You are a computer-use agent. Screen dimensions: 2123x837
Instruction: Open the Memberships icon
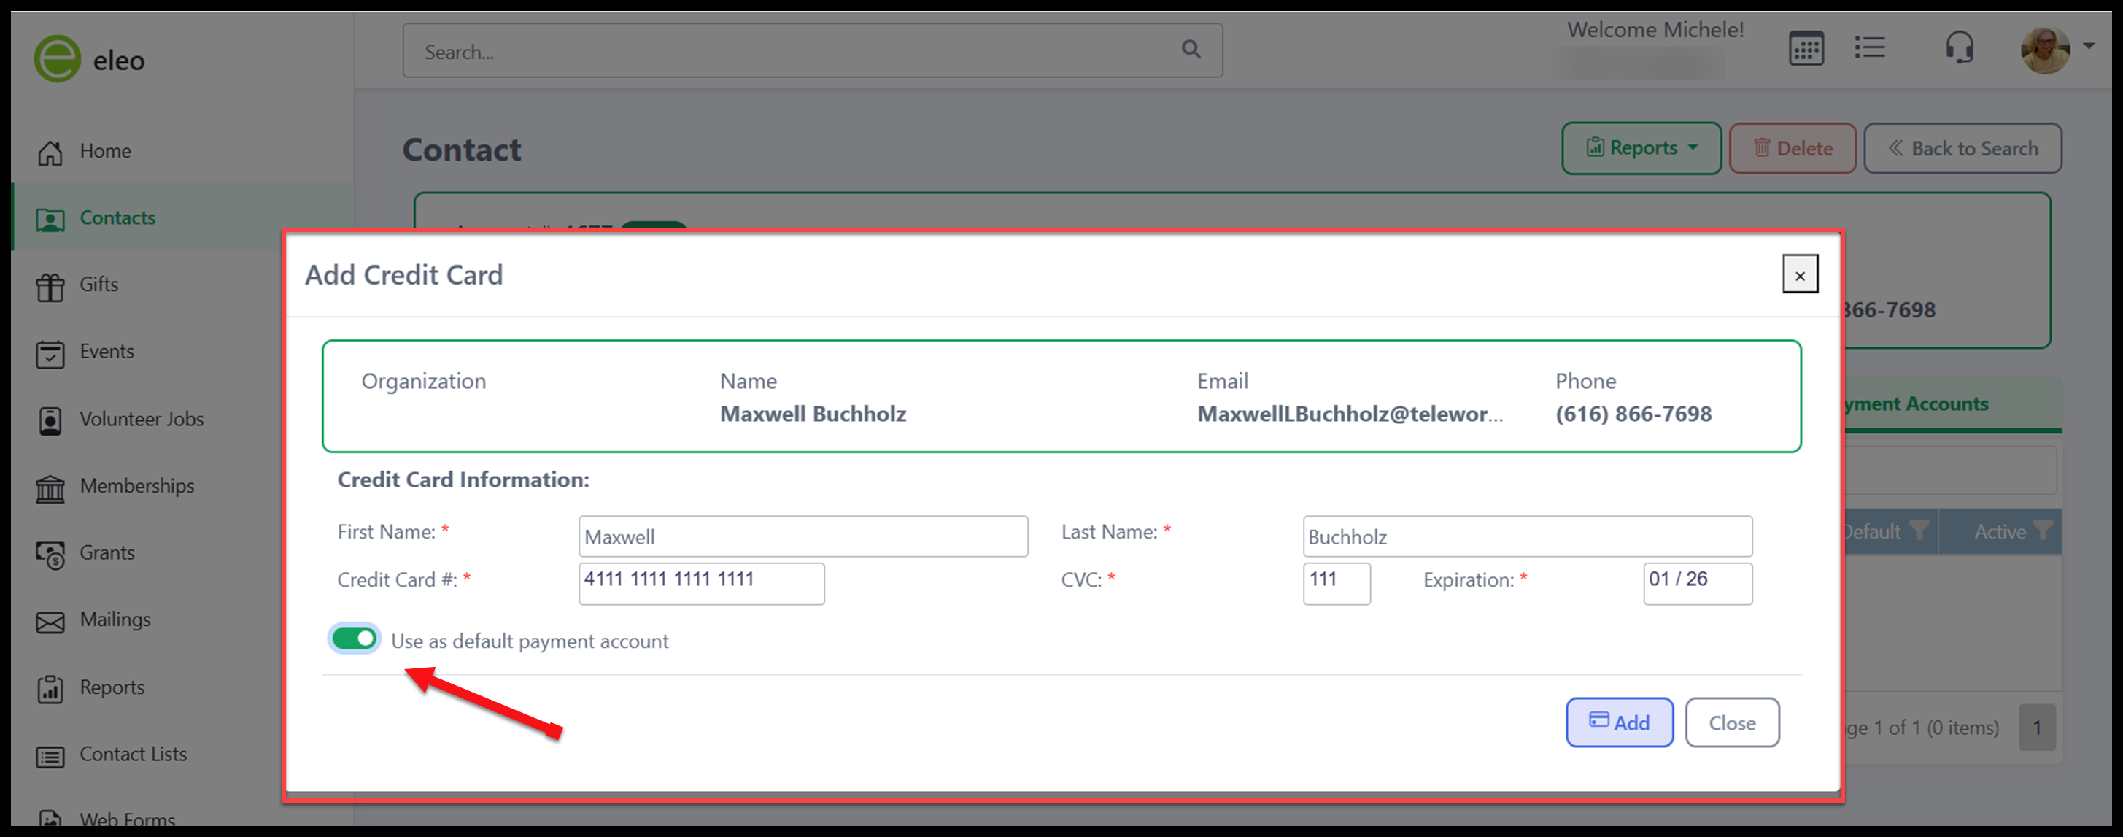[x=50, y=487]
